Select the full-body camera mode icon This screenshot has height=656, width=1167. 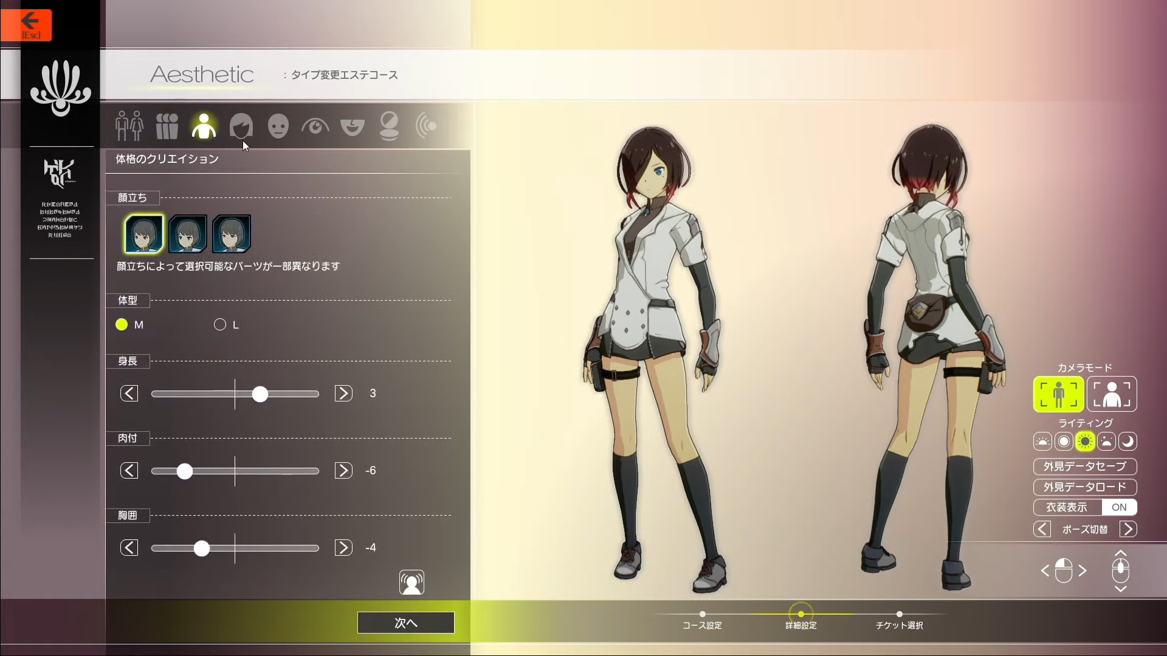coord(1058,394)
